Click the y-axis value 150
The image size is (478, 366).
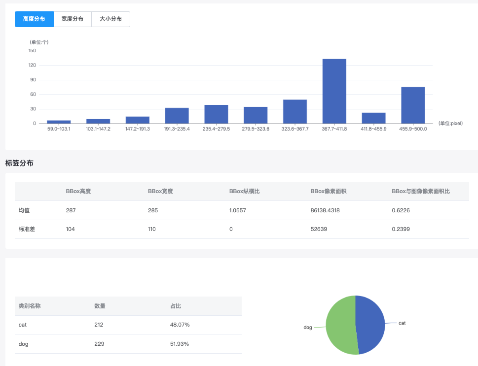pos(33,51)
